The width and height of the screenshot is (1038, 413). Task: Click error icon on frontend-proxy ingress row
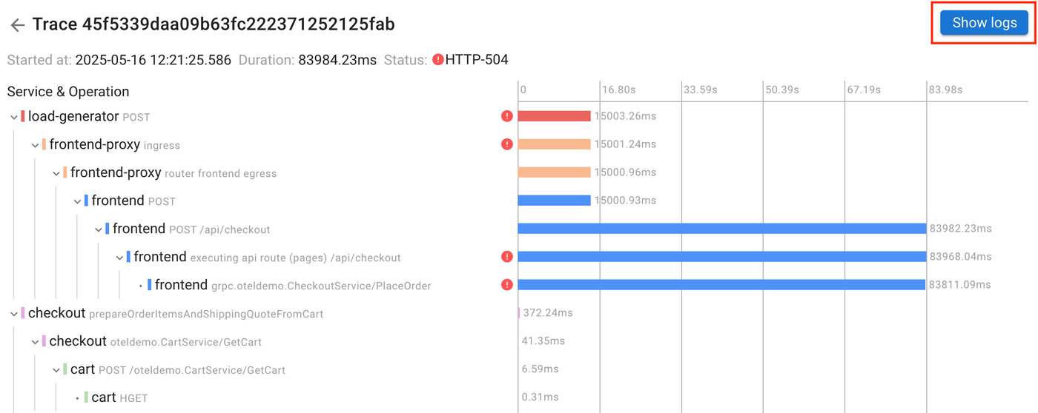507,144
